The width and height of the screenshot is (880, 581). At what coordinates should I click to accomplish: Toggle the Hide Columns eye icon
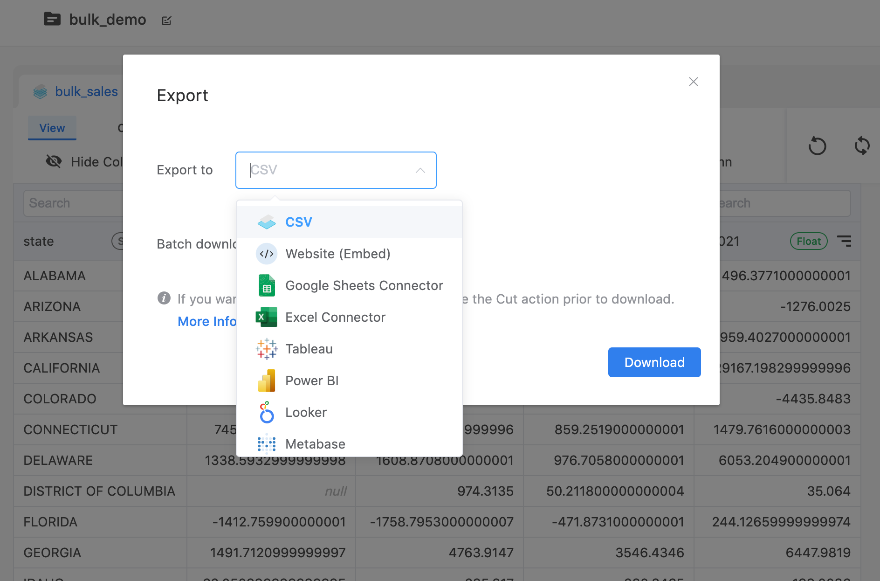(x=54, y=162)
